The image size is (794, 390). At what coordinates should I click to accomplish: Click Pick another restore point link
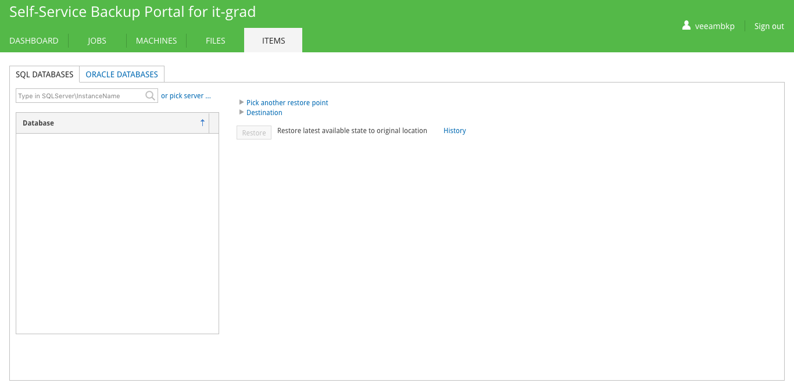(287, 103)
